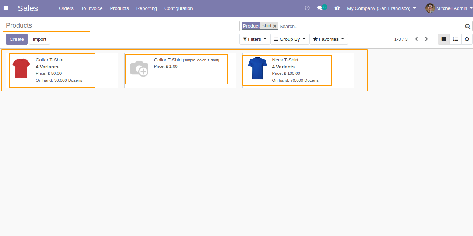Expand the Filters dropdown
473x236 pixels.
coord(255,39)
